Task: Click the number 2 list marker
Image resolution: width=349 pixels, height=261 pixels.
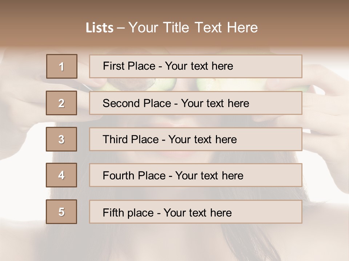Action: click(x=61, y=103)
